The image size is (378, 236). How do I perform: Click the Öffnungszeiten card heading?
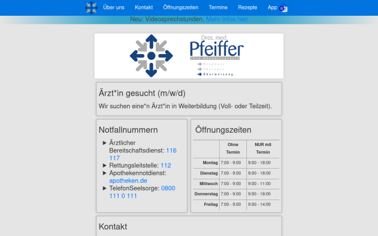(223, 130)
